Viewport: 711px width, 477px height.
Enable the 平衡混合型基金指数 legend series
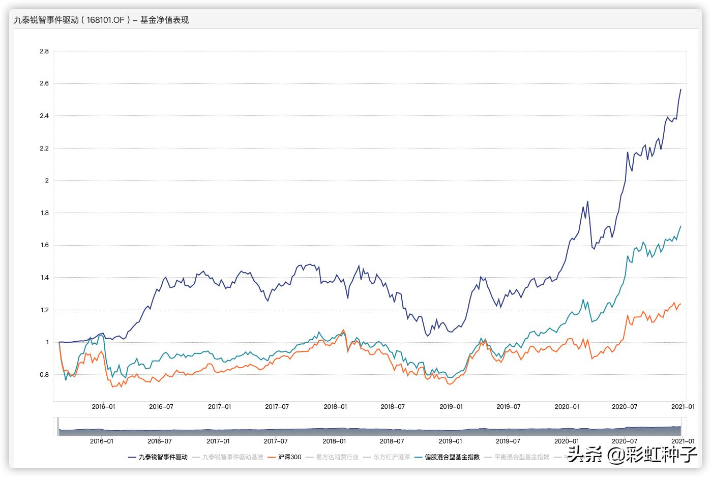522,457
